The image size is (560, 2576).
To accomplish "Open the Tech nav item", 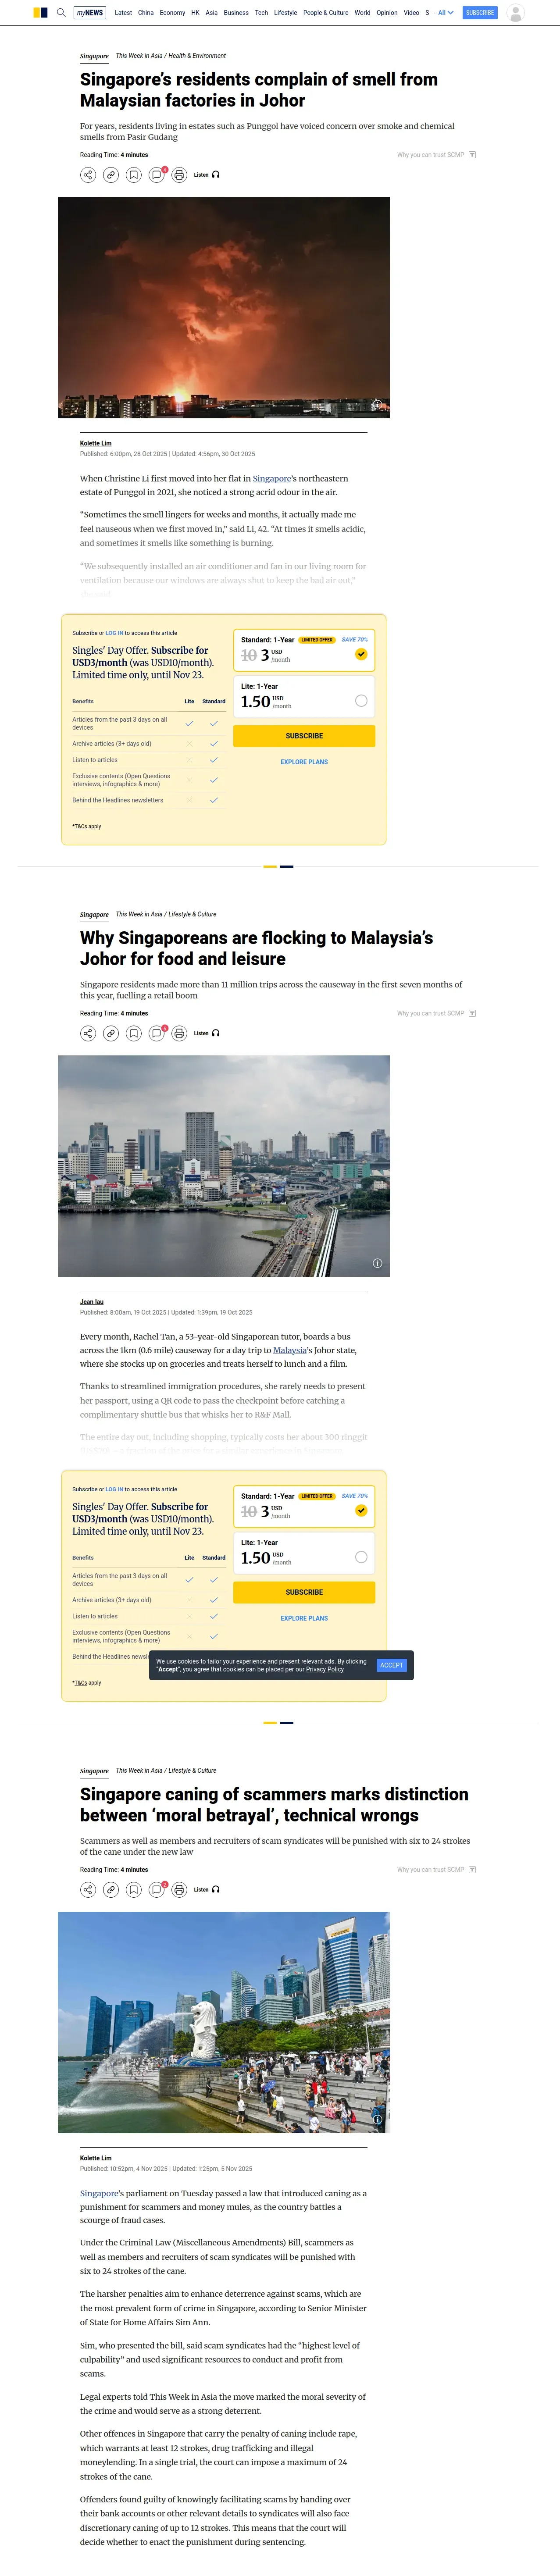I will tap(261, 13).
